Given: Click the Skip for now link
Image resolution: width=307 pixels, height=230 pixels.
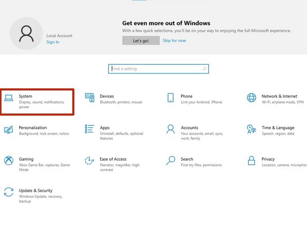Looking at the screenshot, I should [174, 40].
